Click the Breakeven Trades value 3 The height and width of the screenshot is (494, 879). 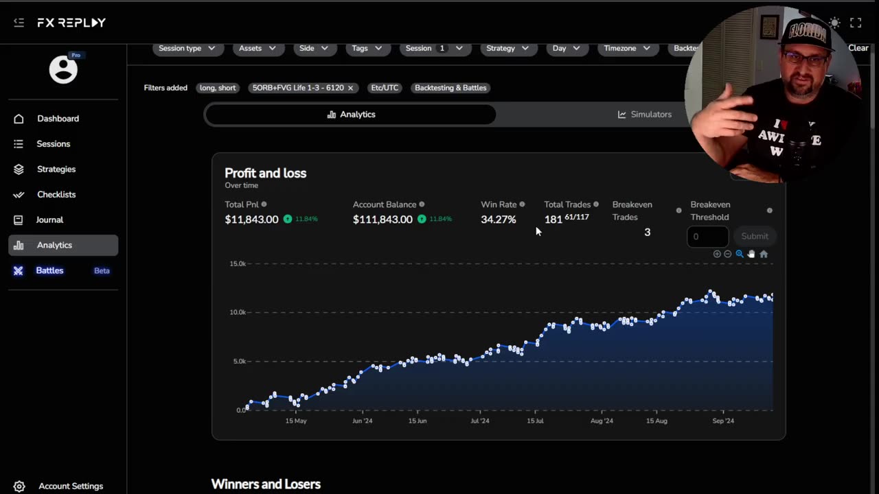pos(647,233)
